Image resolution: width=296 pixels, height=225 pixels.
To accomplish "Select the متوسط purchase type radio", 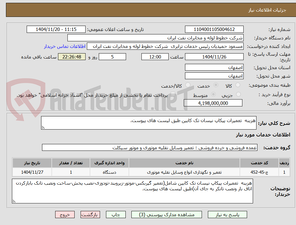I will tap(213, 94).
